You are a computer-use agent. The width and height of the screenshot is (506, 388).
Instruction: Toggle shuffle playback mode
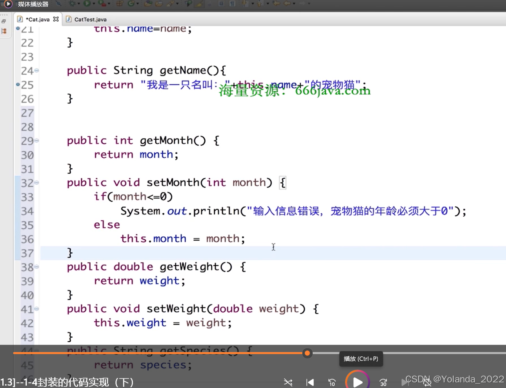[288, 382]
